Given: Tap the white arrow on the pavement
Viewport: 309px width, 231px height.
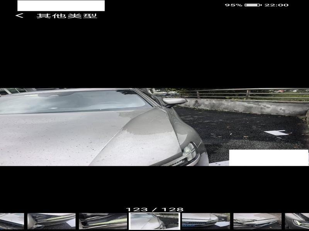Looking at the screenshot, I should pos(277,133).
